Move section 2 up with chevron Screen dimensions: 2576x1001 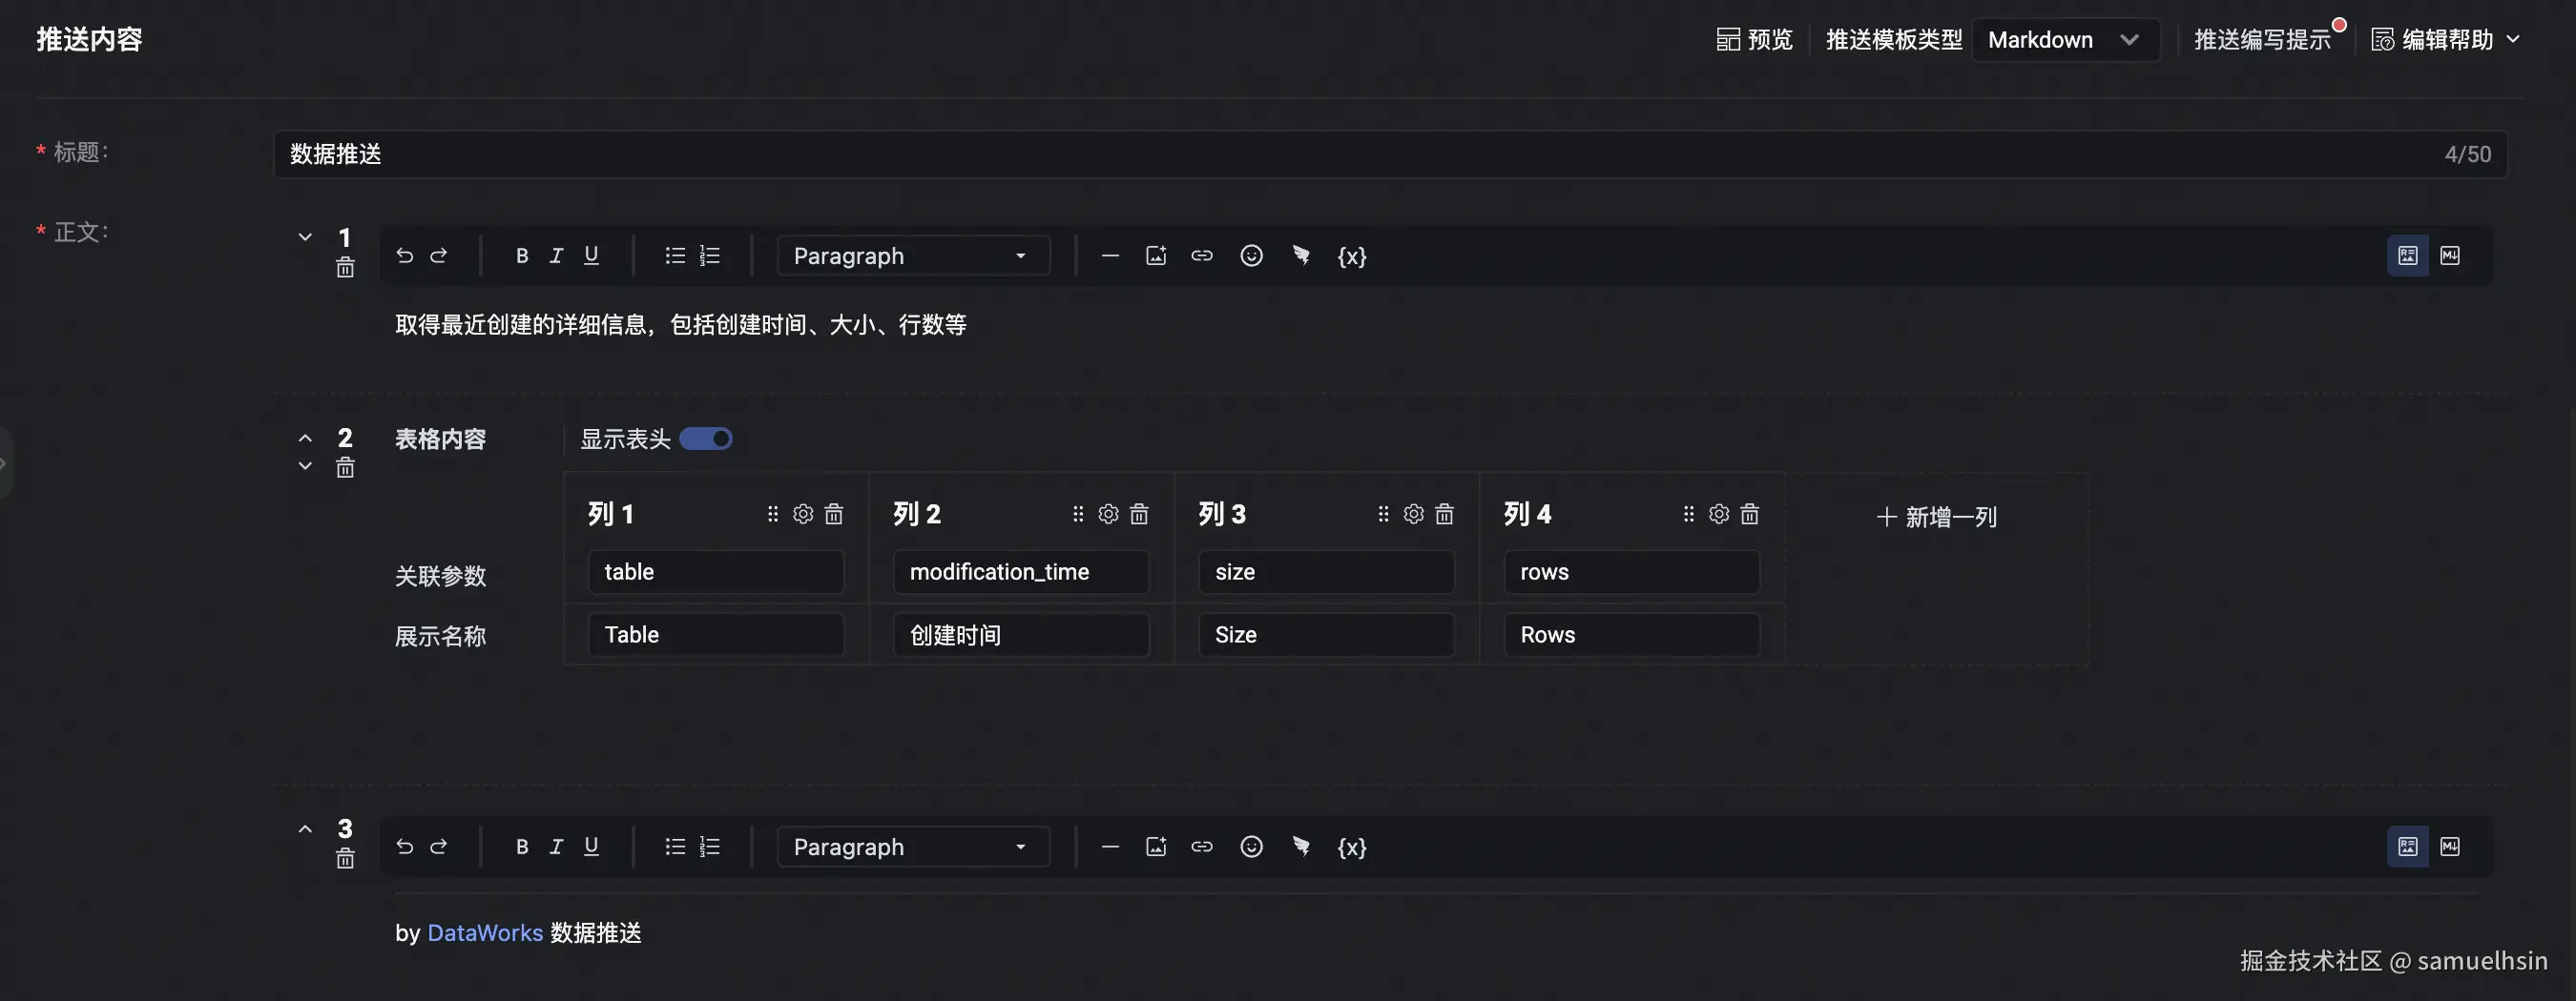(x=305, y=438)
